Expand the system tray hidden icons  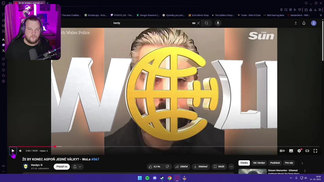click(x=291, y=178)
